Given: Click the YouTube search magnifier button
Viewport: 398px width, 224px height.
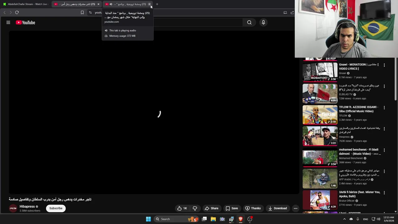Looking at the screenshot, I should (249, 22).
